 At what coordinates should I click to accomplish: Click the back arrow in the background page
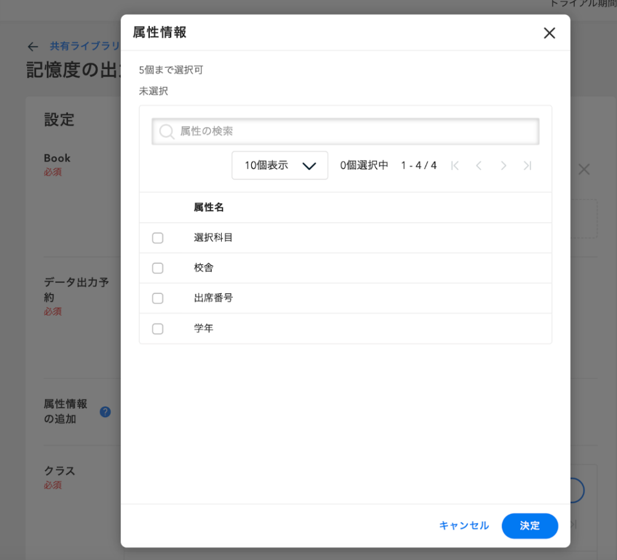(x=33, y=47)
